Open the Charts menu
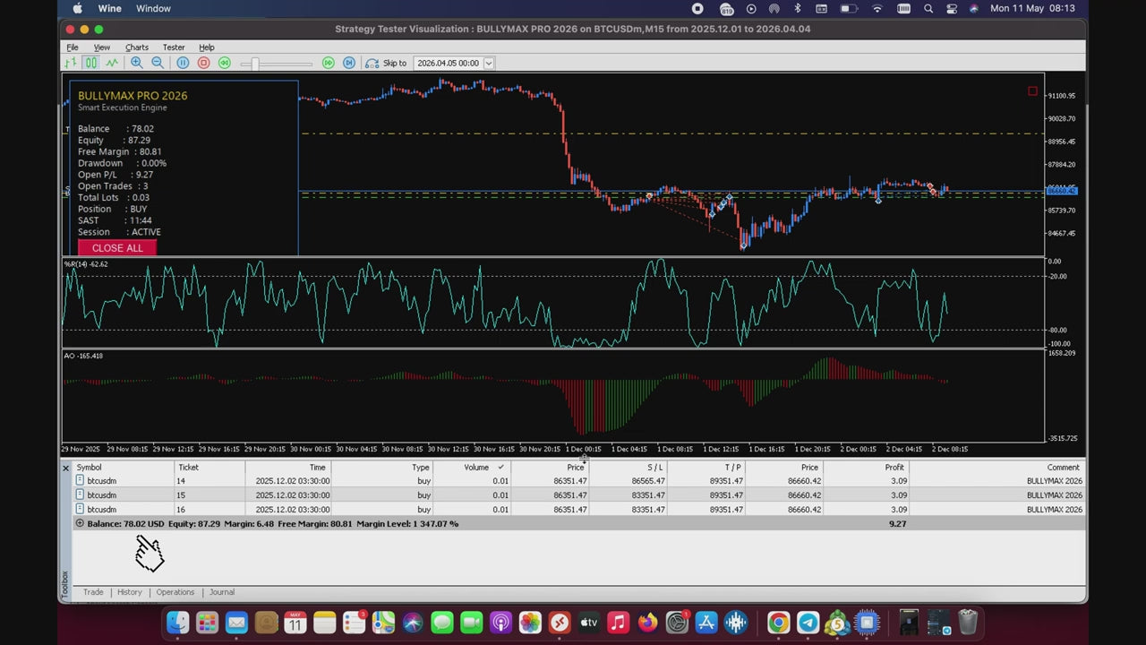Viewport: 1146px width, 645px height. [x=137, y=47]
